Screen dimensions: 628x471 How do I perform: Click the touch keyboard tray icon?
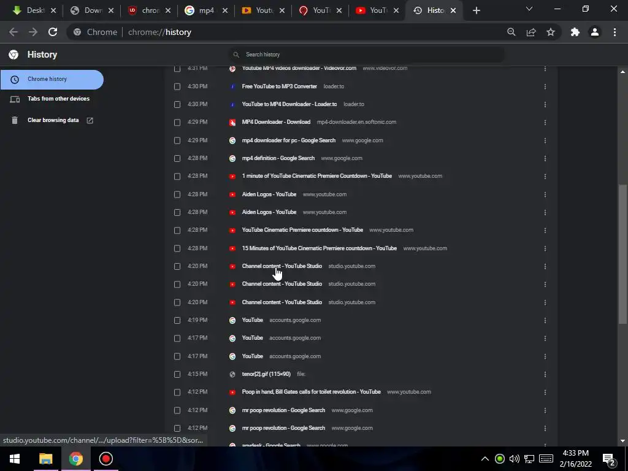pos(546,459)
